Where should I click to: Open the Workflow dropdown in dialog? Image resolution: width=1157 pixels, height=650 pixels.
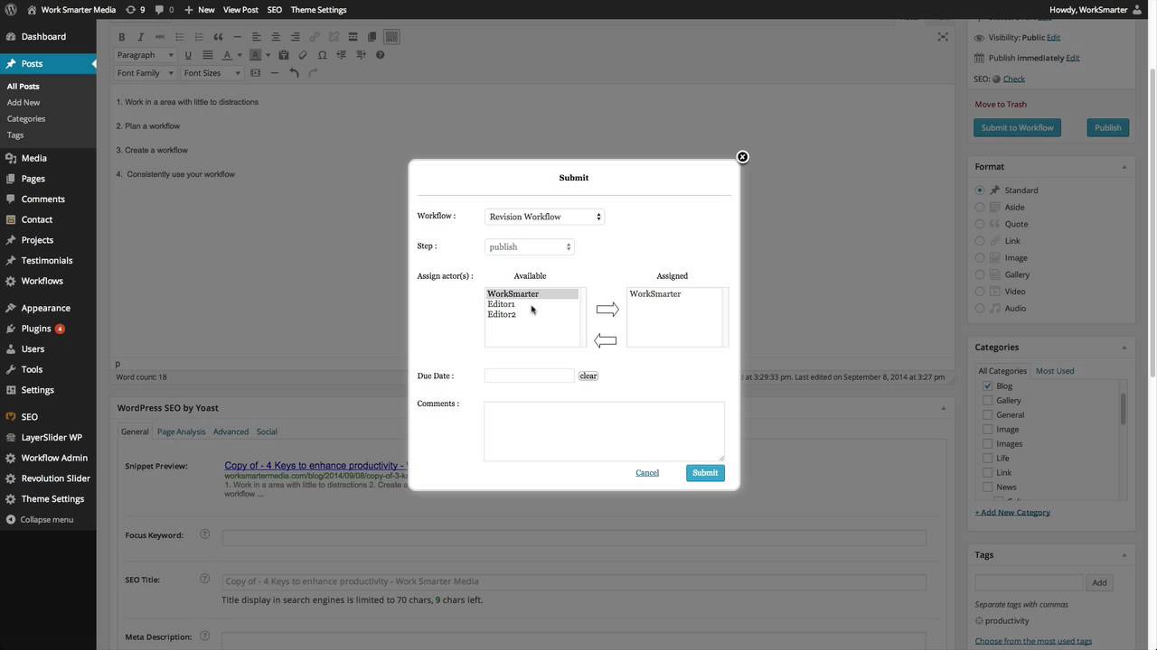[x=544, y=217]
